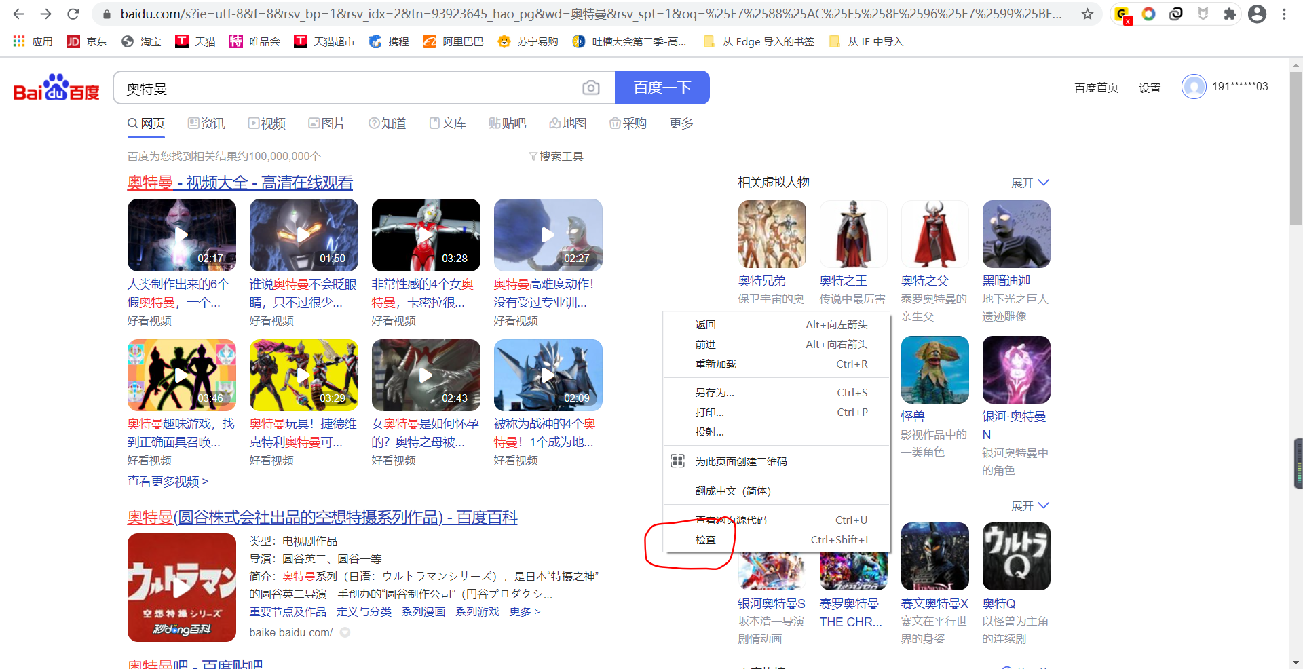
Task: Choose 另存为... in the context menu
Action: click(776, 392)
